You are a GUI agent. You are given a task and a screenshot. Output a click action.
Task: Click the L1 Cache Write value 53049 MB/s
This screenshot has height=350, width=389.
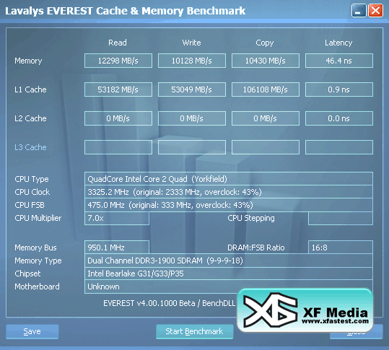[x=192, y=89]
